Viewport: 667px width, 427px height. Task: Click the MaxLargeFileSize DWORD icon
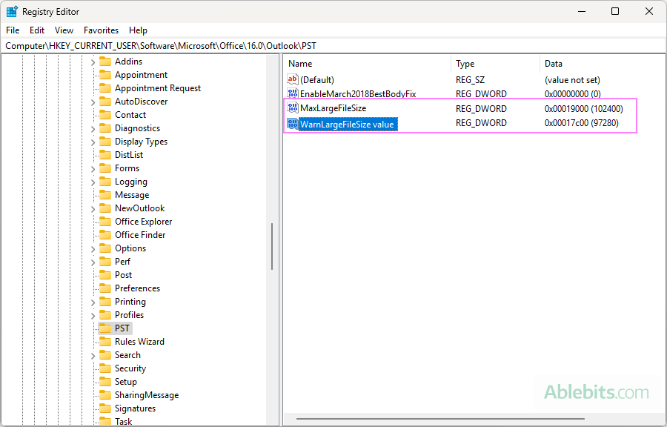coord(293,108)
